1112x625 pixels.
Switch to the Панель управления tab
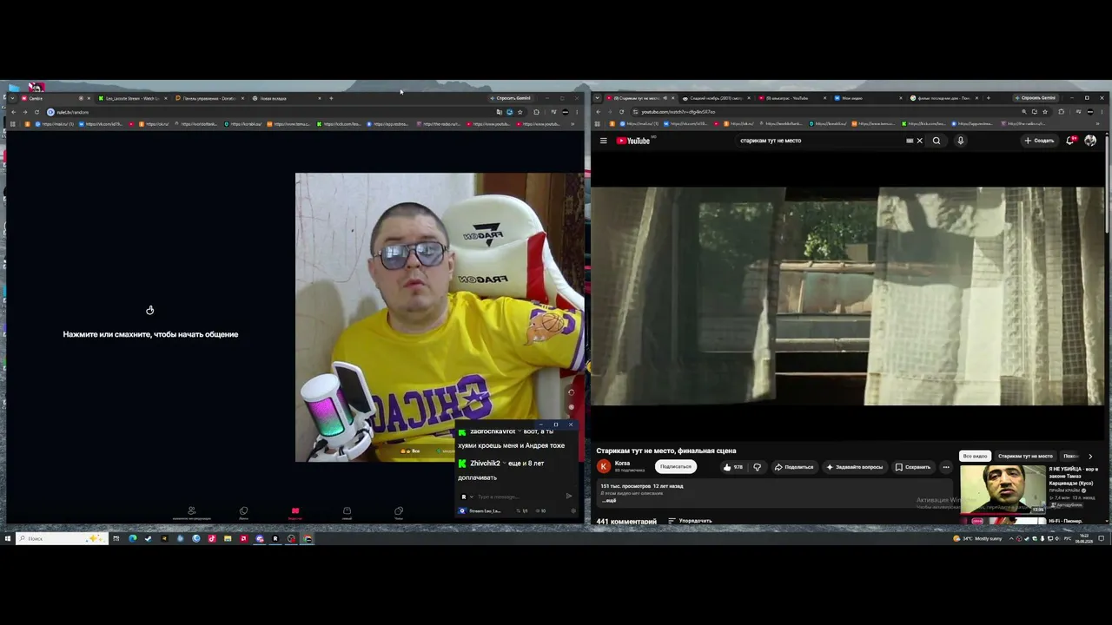(x=208, y=98)
